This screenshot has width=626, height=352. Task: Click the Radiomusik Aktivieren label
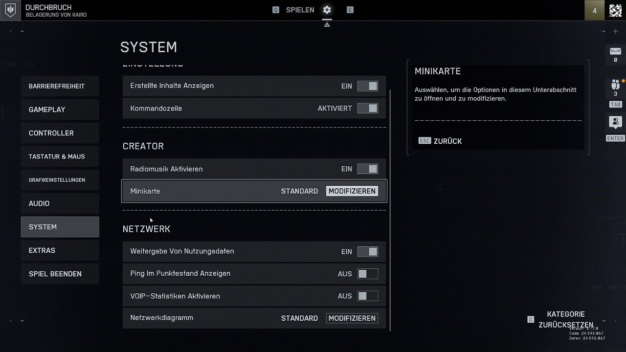[166, 169]
